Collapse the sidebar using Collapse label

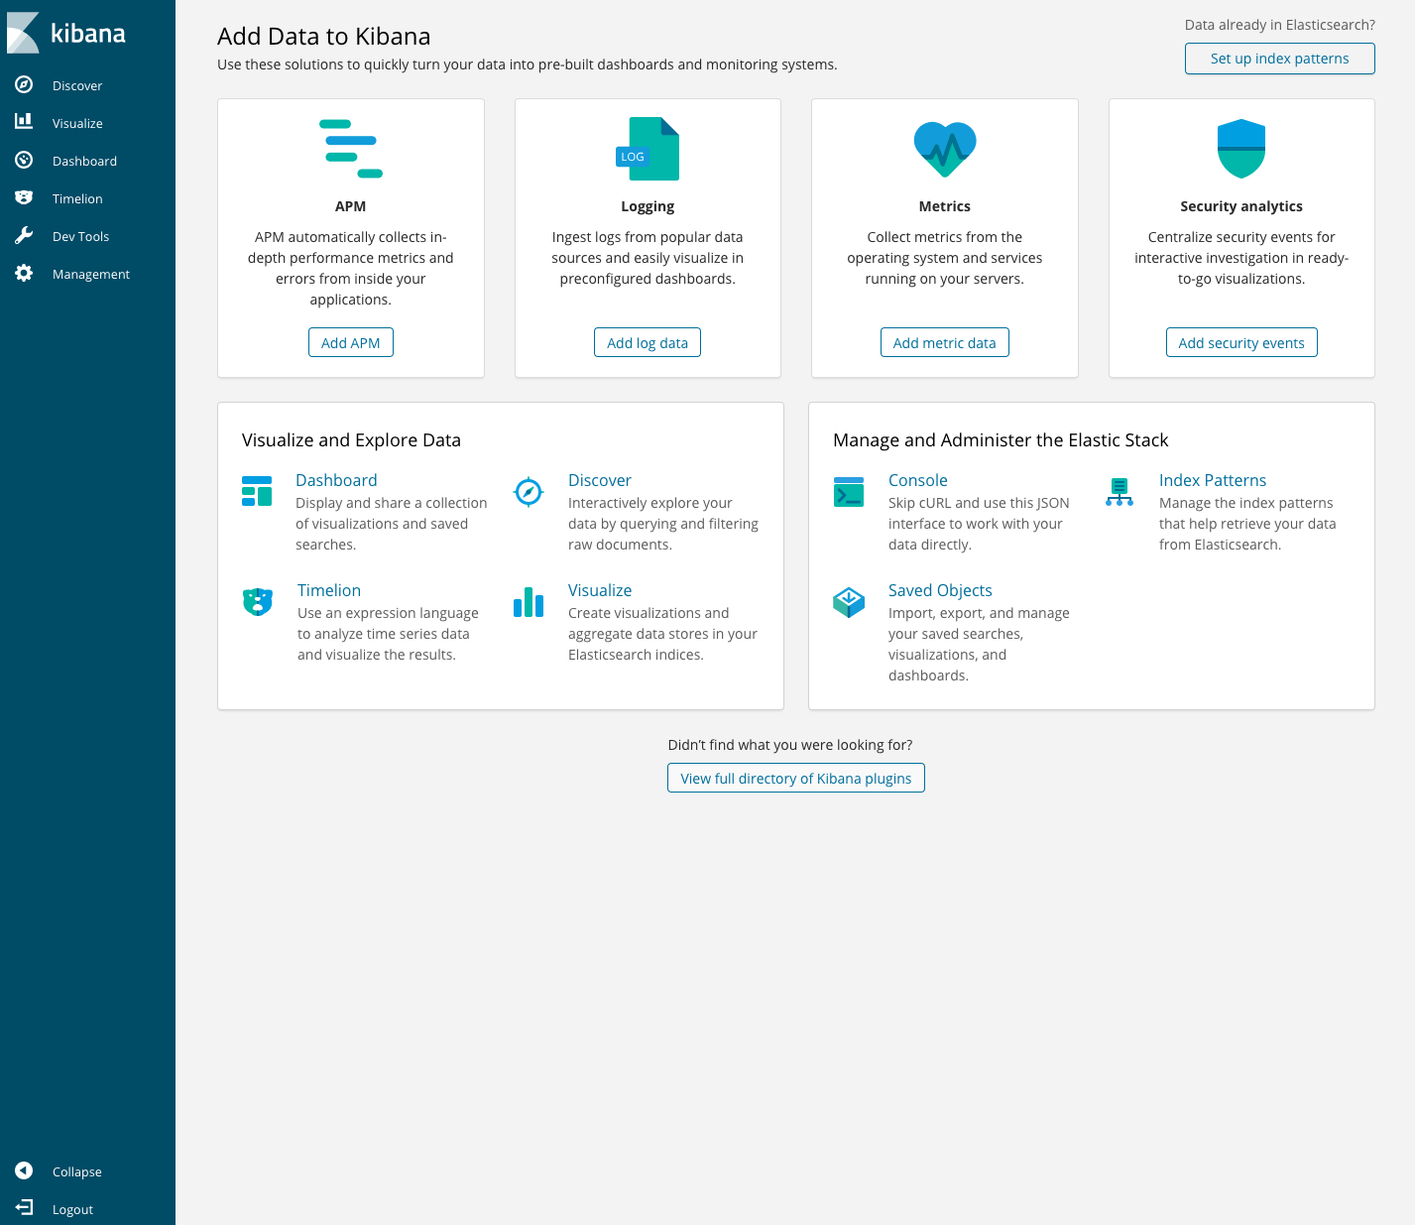pos(77,1172)
